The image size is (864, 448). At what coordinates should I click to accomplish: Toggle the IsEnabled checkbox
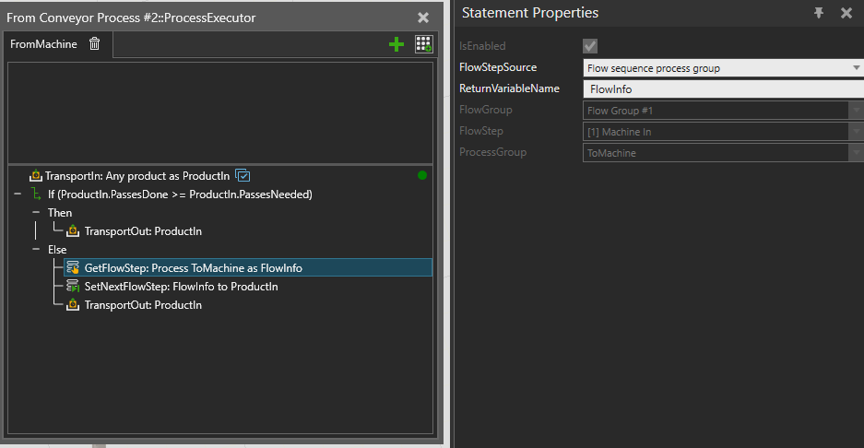590,46
